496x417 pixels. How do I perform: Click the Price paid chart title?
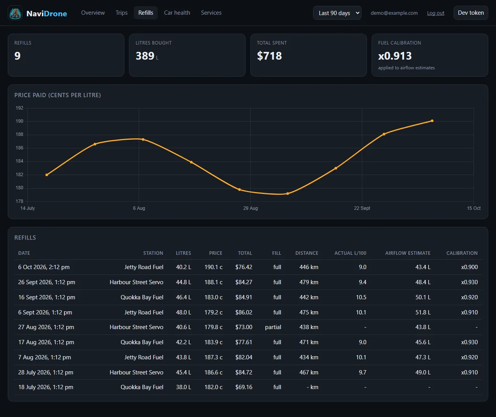tap(58, 95)
